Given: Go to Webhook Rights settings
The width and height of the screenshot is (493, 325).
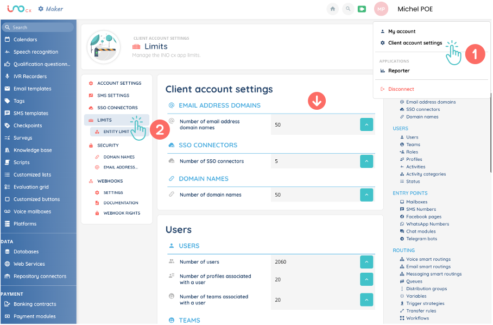Looking at the screenshot, I should tap(122, 213).
